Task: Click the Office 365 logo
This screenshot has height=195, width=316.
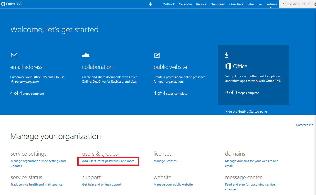Action: click(11, 4)
